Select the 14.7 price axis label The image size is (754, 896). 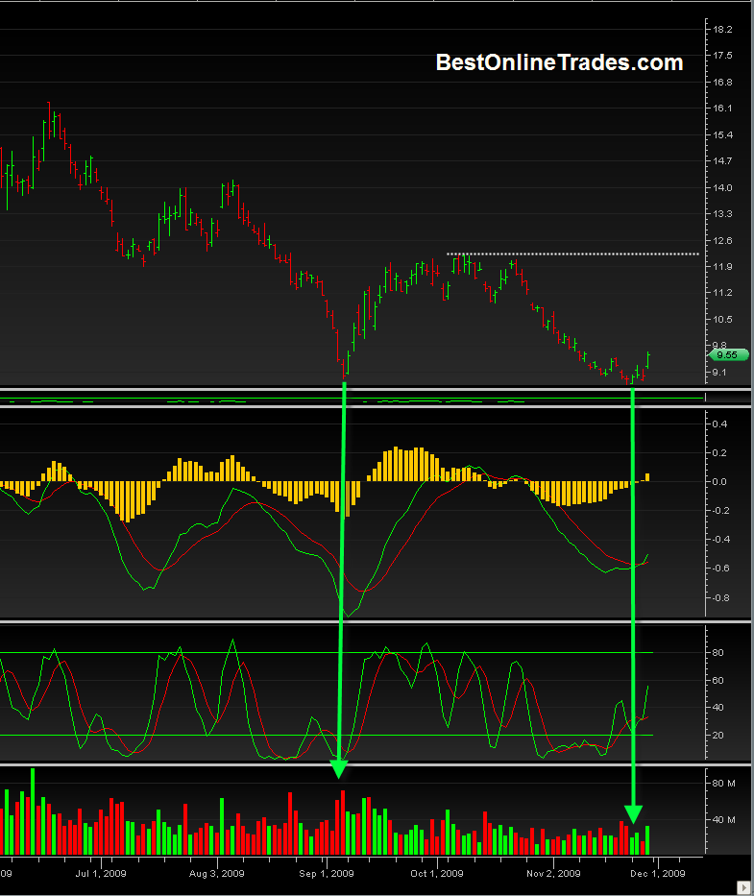722,160
